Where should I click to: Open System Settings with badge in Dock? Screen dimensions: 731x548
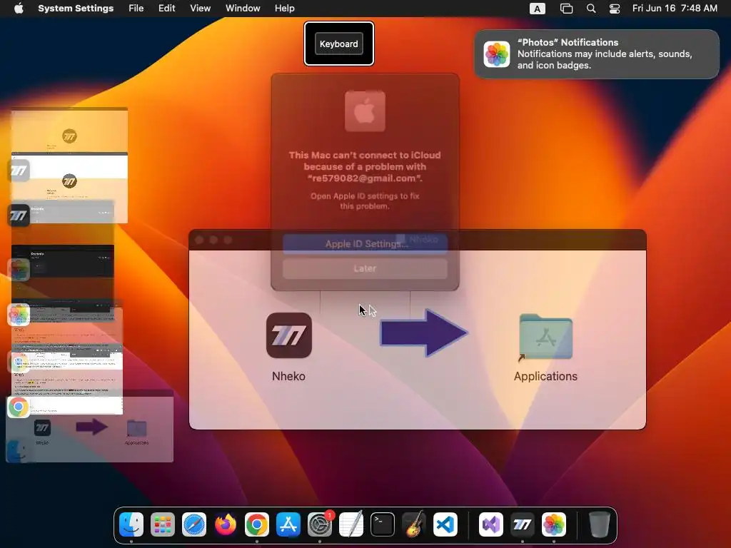[x=320, y=524]
